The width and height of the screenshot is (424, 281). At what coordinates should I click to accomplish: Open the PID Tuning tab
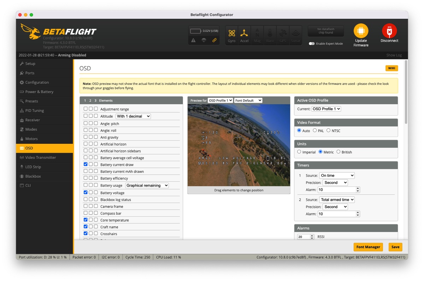coord(45,110)
